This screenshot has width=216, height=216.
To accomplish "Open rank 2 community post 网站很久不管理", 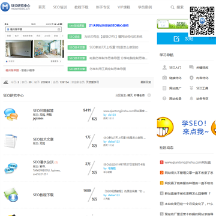I will (189, 173).
